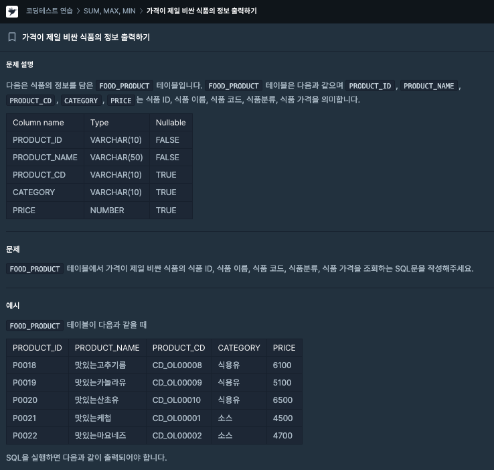Click the 맛있는마요네즈 product name cell
Viewport: 494px width, 470px height.
(107, 436)
